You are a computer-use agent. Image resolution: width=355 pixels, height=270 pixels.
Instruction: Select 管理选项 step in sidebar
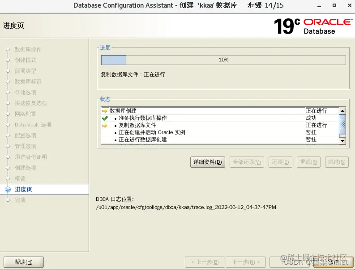tap(26, 146)
